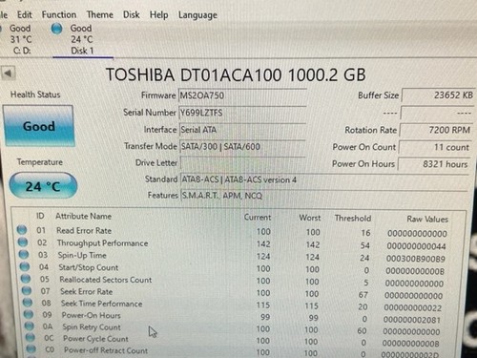Screen dimensions: 477x358
Task: Select the Reallocated Sectors Count row text
Action: pos(106,280)
